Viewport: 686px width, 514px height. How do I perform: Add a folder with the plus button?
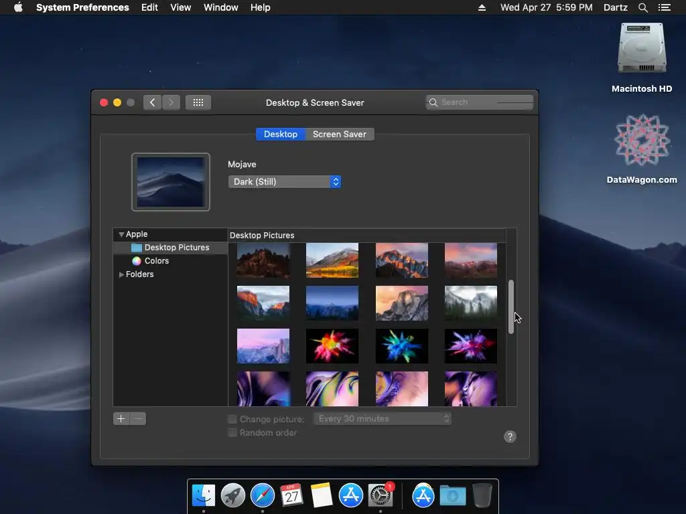click(121, 419)
